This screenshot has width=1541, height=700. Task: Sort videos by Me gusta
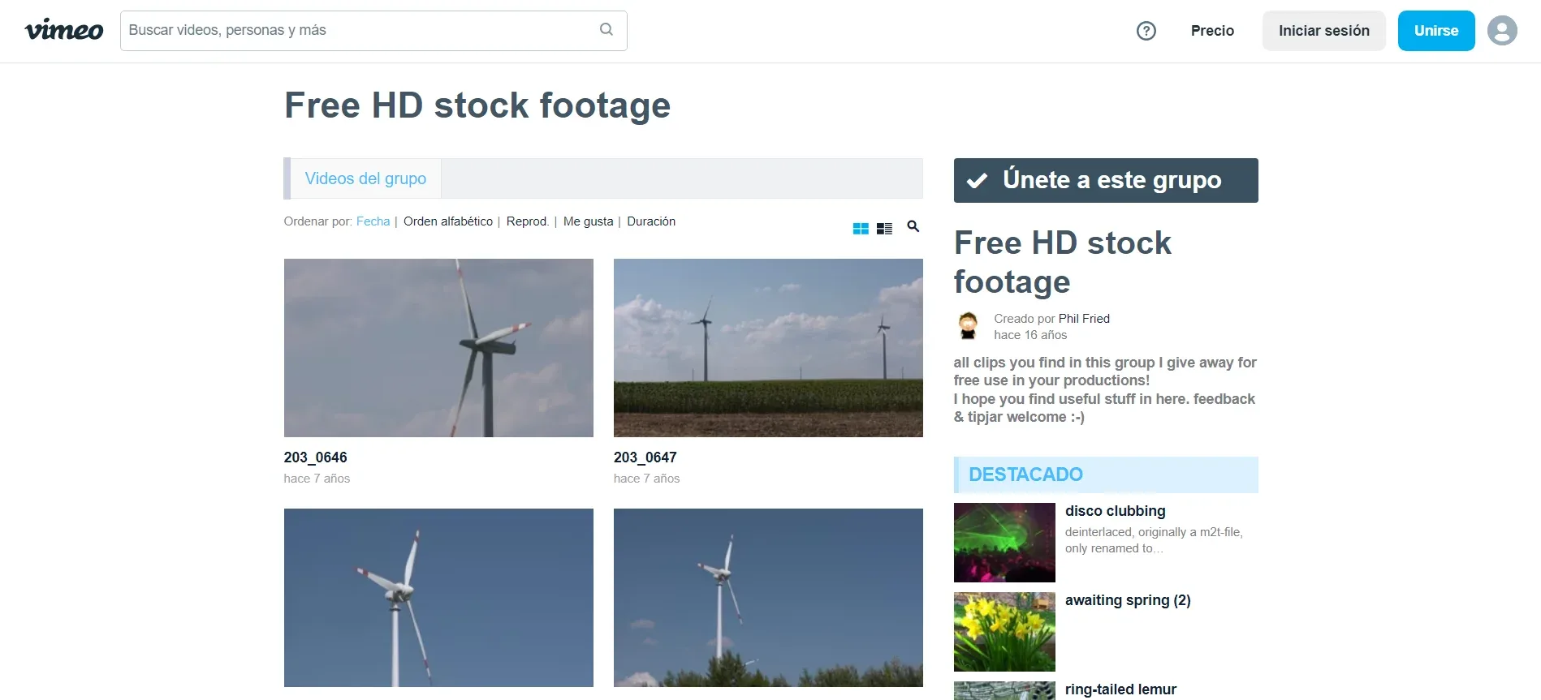(588, 221)
